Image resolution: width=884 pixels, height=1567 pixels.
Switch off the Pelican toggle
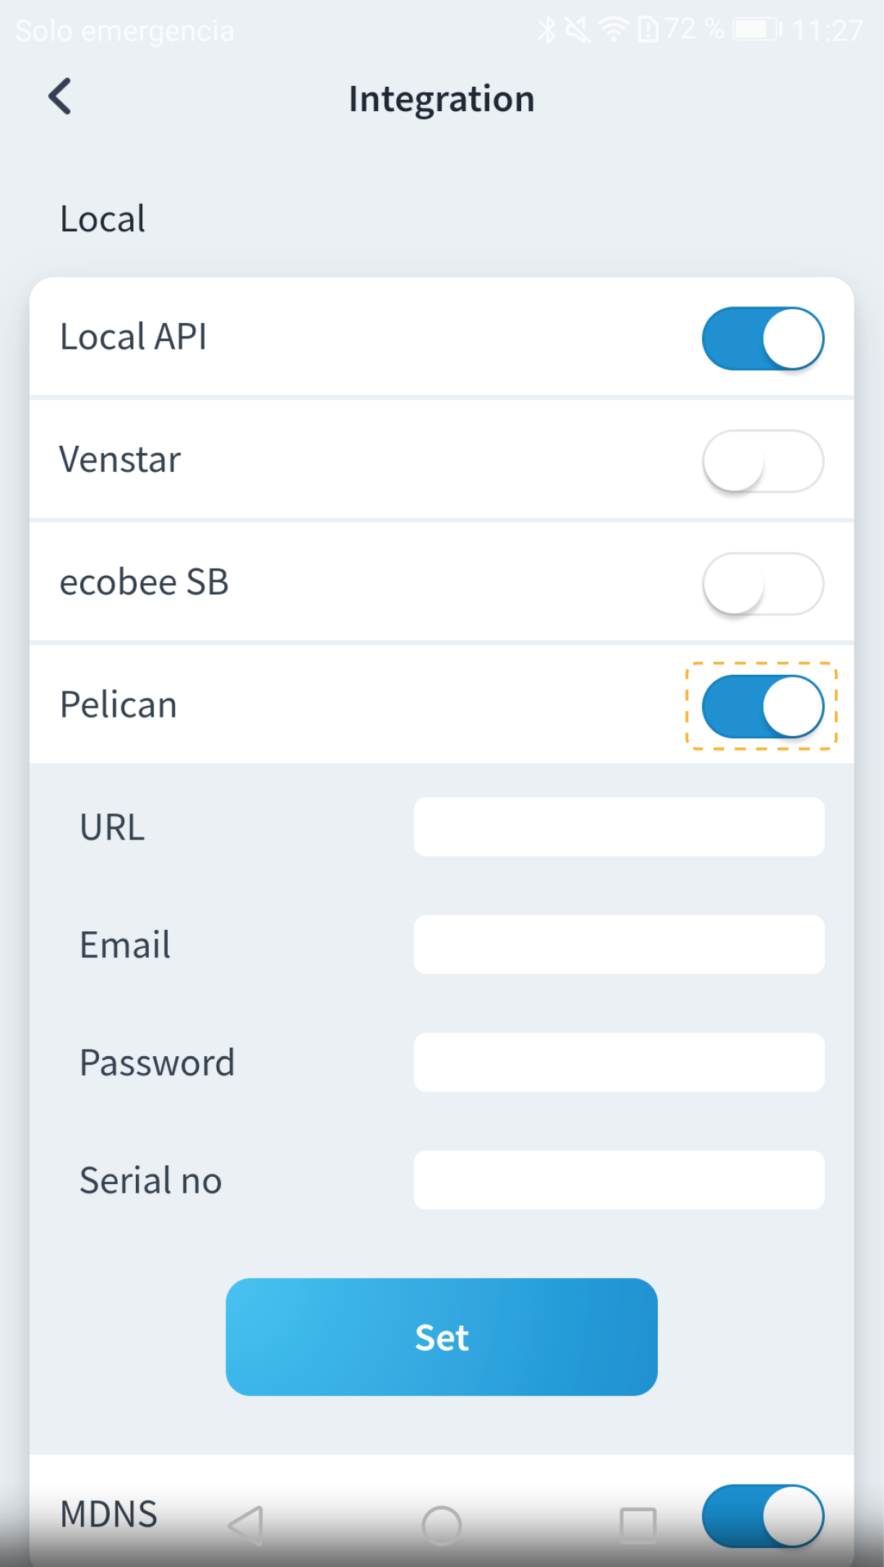763,707
